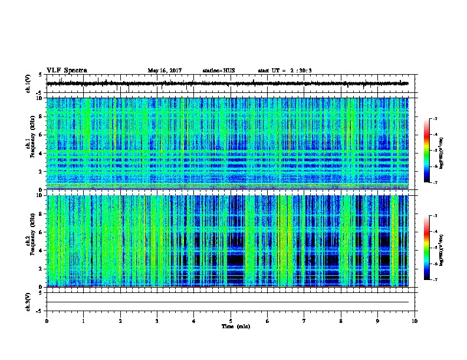The width and height of the screenshot is (467, 360).
Task: Click time axis tick label '4'
Action: tap(194, 321)
